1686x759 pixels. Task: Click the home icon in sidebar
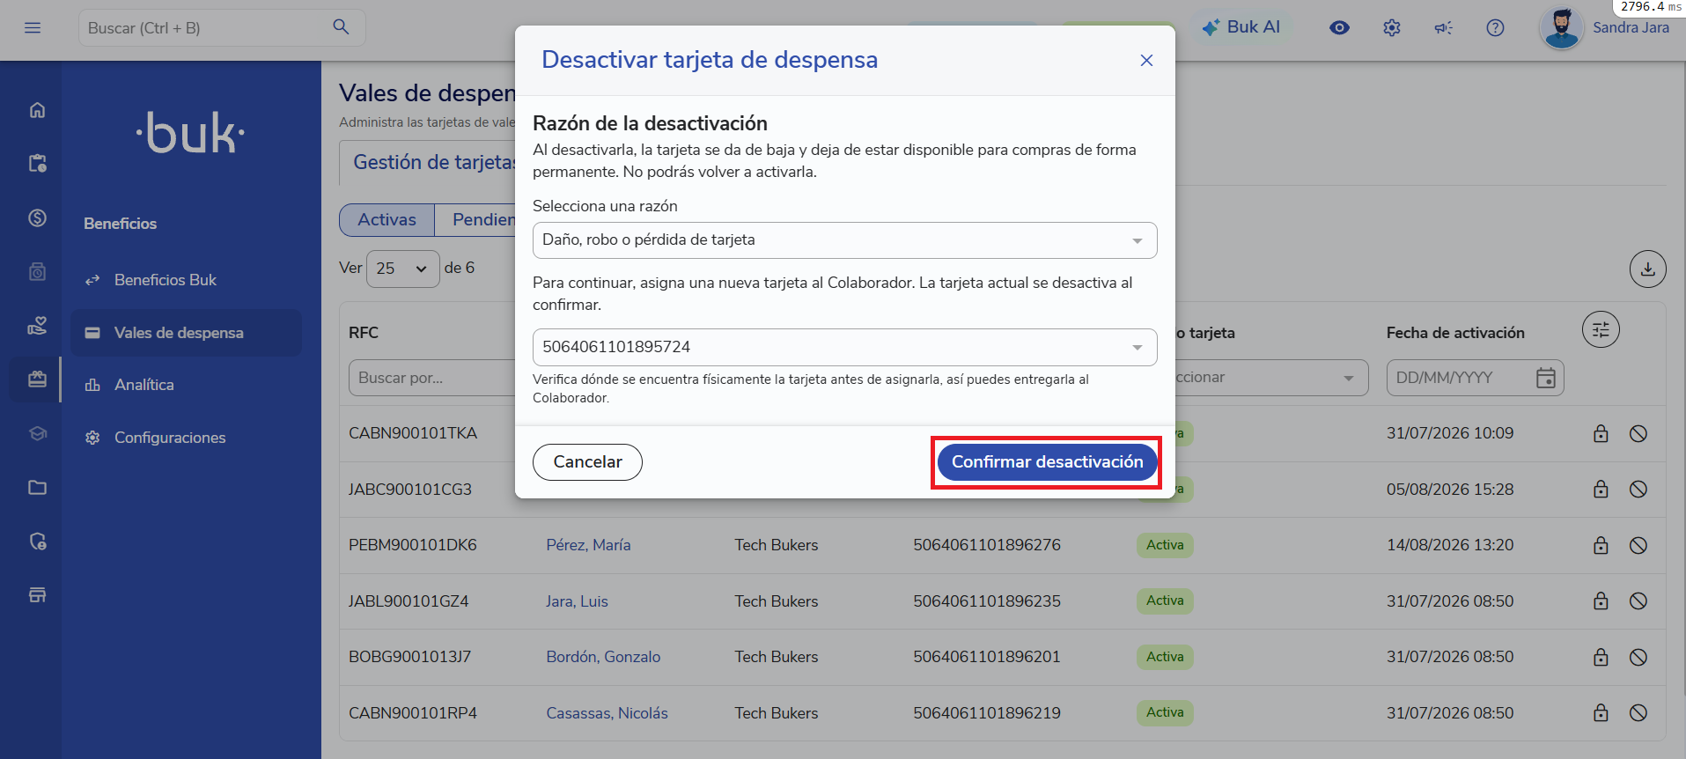coord(37,110)
